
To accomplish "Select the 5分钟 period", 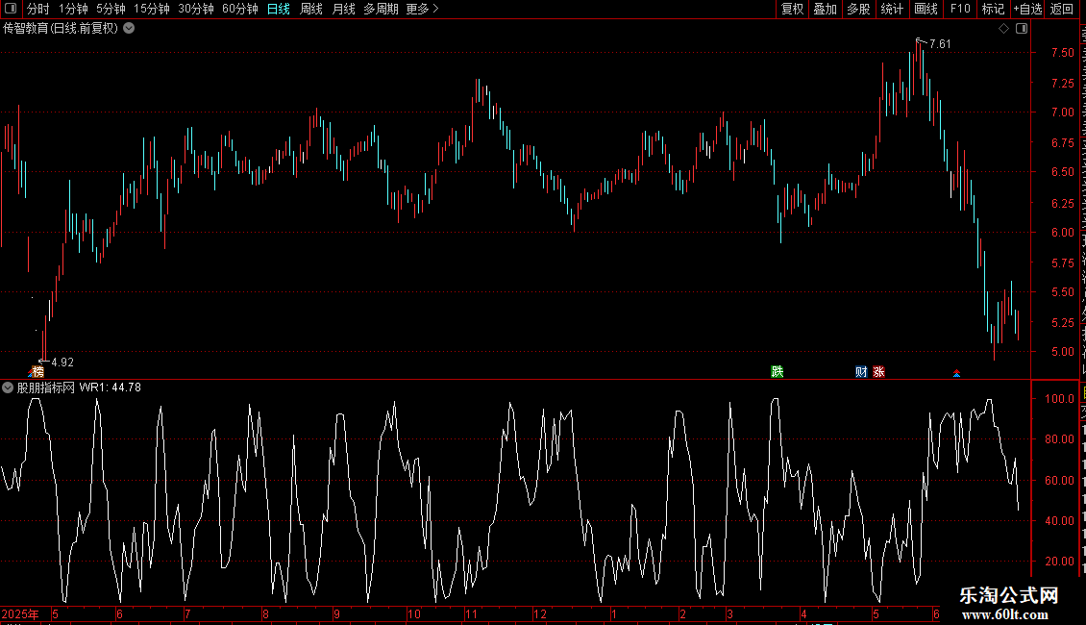I will point(111,9).
